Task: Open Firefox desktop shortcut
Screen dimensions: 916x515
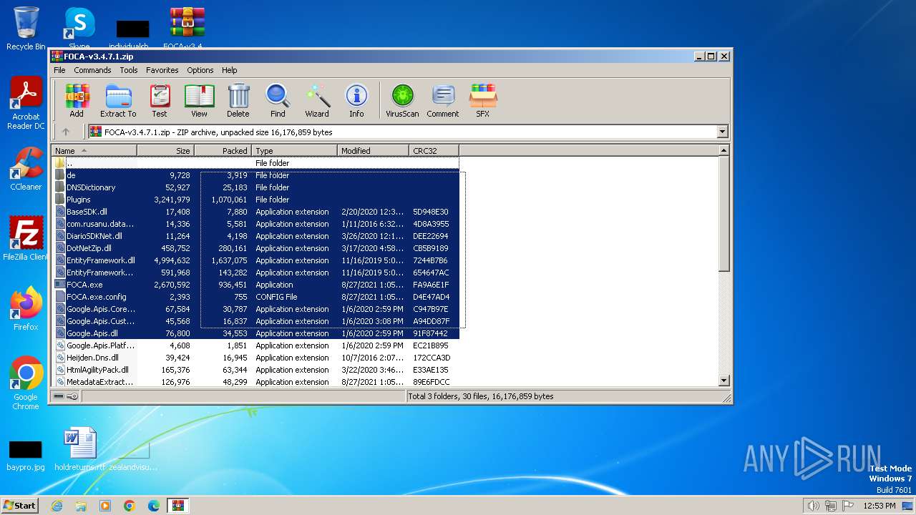Action: point(26,309)
